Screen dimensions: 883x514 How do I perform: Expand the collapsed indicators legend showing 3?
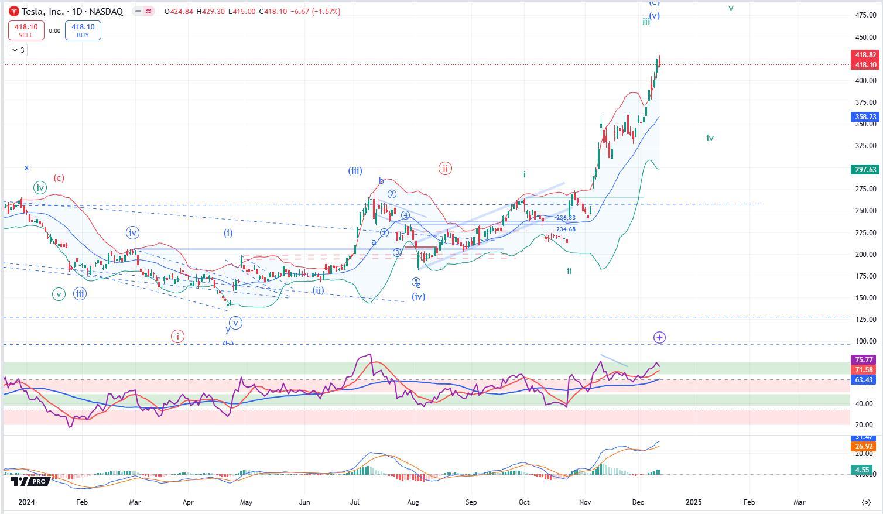(x=18, y=50)
